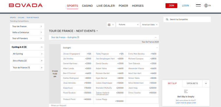Click Learn how to place a bet

coord(186,103)
